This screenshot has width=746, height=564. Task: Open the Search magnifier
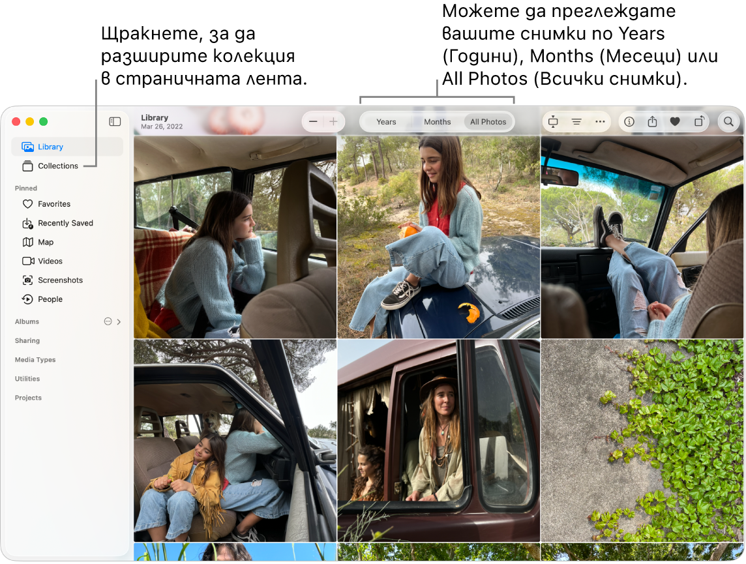728,122
